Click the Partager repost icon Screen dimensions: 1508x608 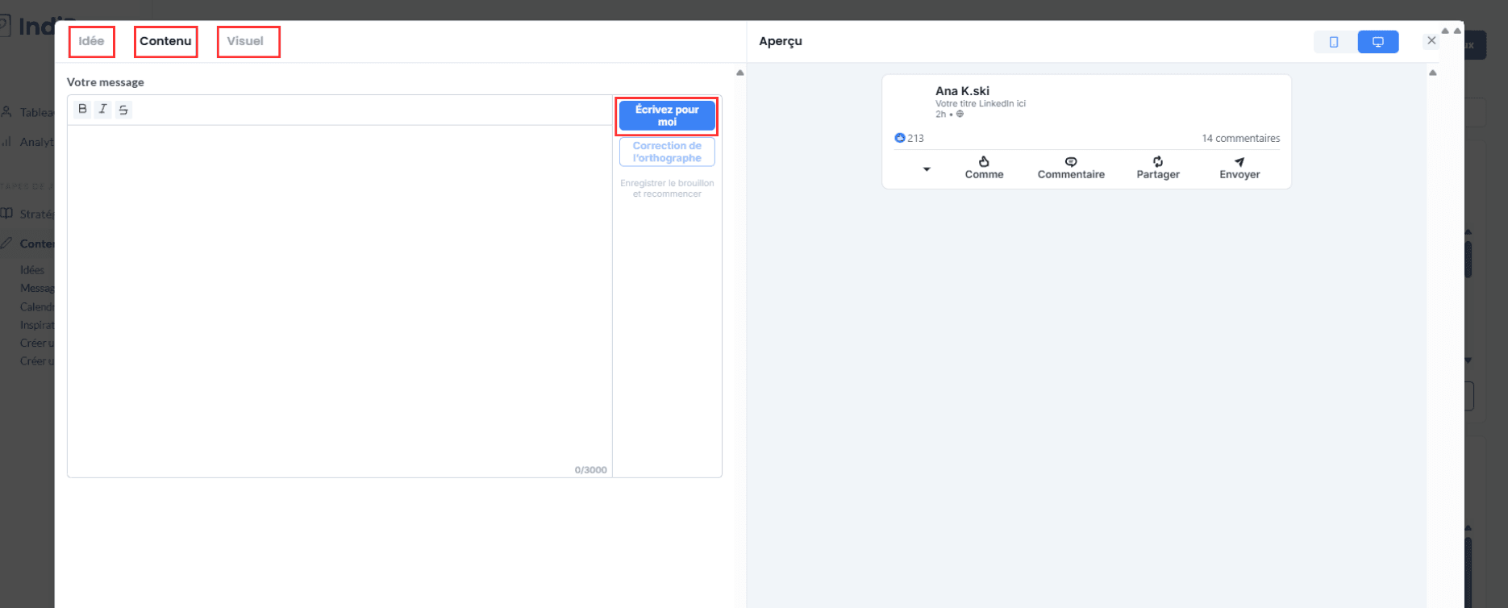1158,162
